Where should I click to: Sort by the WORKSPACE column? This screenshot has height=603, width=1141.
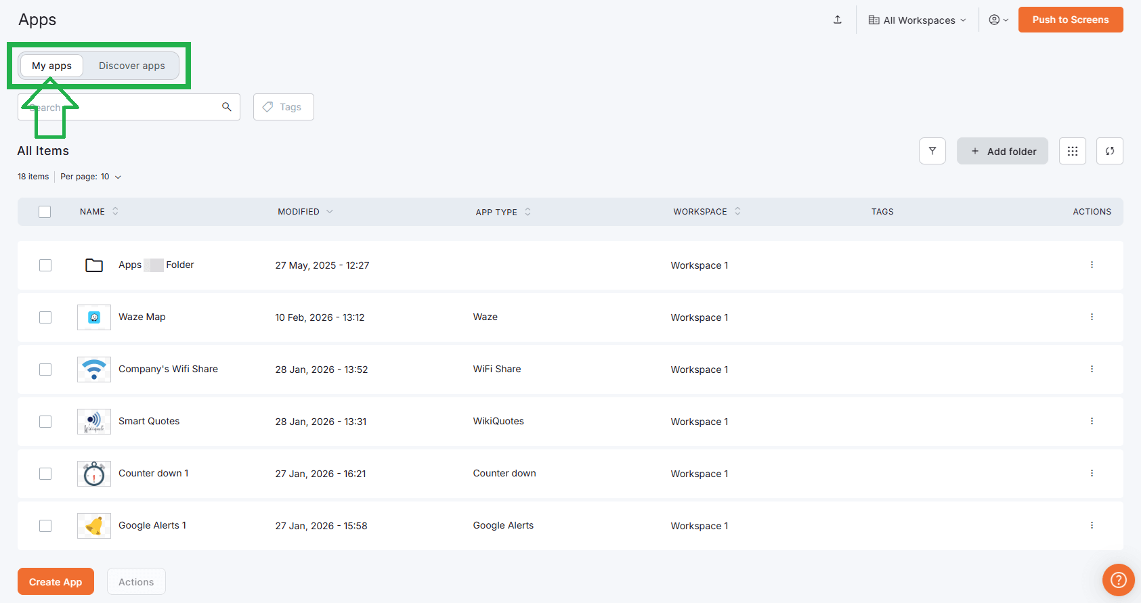pos(707,212)
